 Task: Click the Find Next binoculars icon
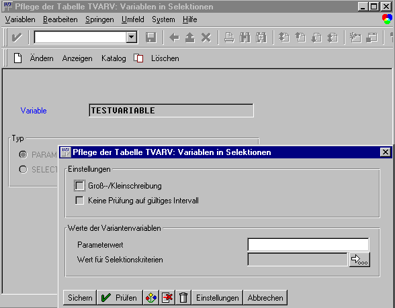click(261, 38)
